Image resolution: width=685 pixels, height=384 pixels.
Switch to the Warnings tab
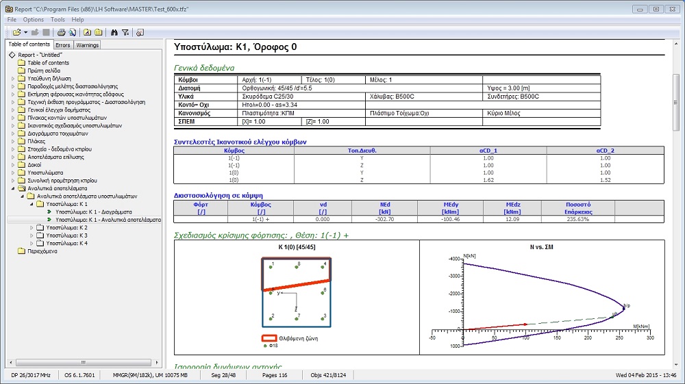(87, 45)
